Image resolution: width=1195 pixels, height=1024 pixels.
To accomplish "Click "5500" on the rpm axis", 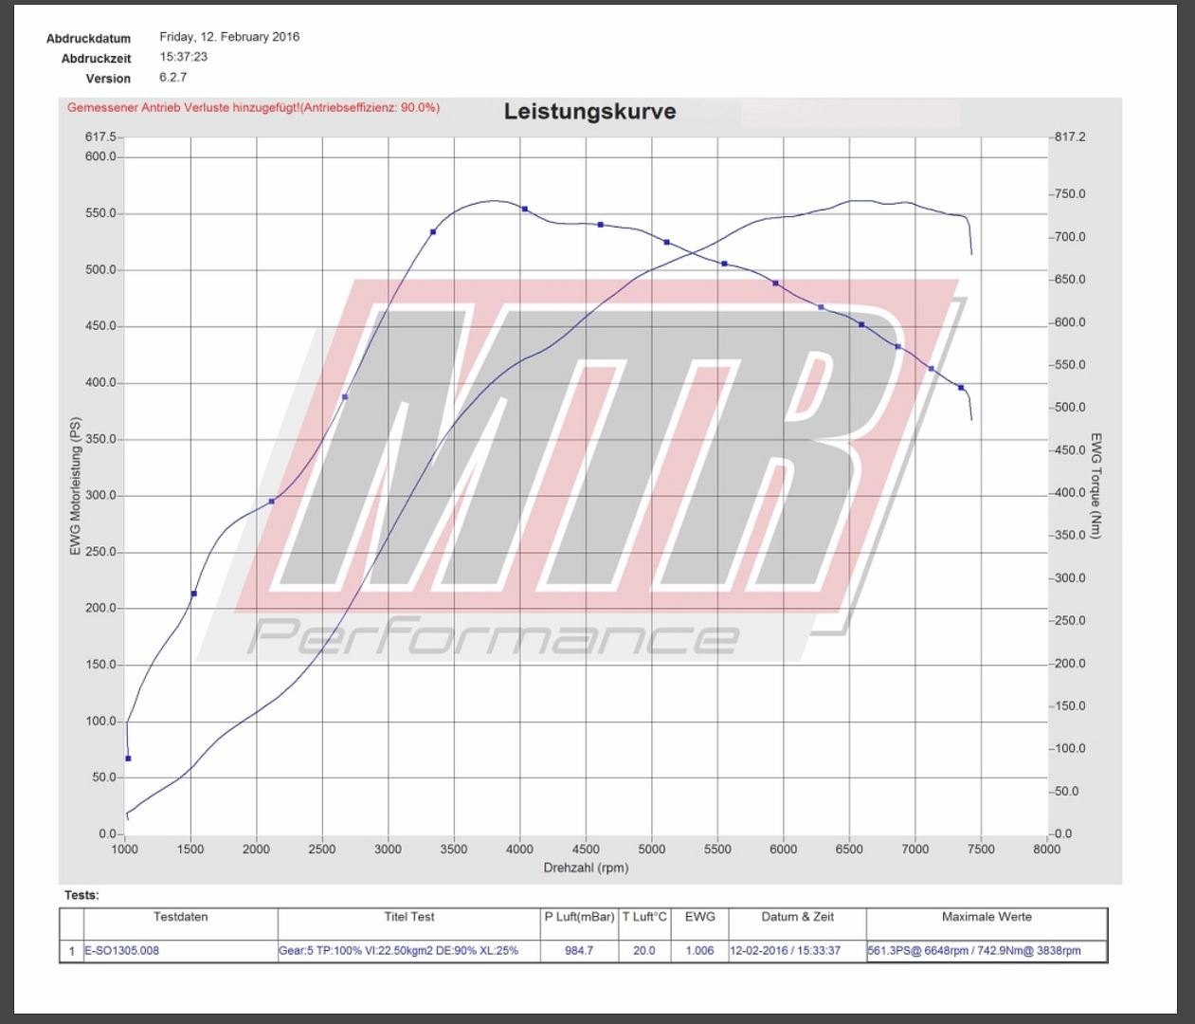I will tap(717, 850).
